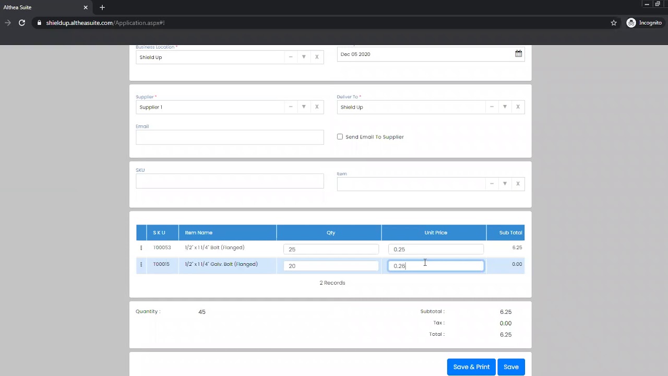Select item 1/2" x 1 1/4" Bolt (Flanged)
The width and height of the screenshot is (668, 376).
[x=214, y=248]
